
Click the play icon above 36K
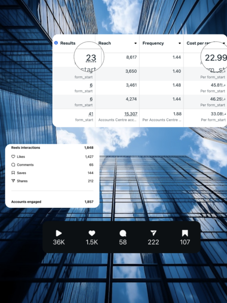[x=59, y=233]
